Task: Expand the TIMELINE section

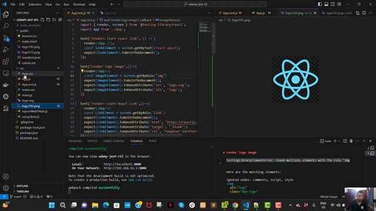Action: point(22,192)
